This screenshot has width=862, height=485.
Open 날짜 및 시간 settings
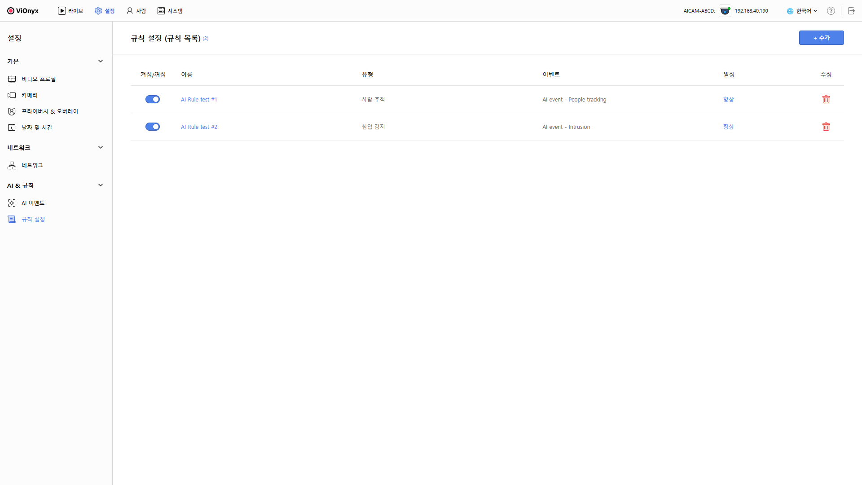pos(37,128)
